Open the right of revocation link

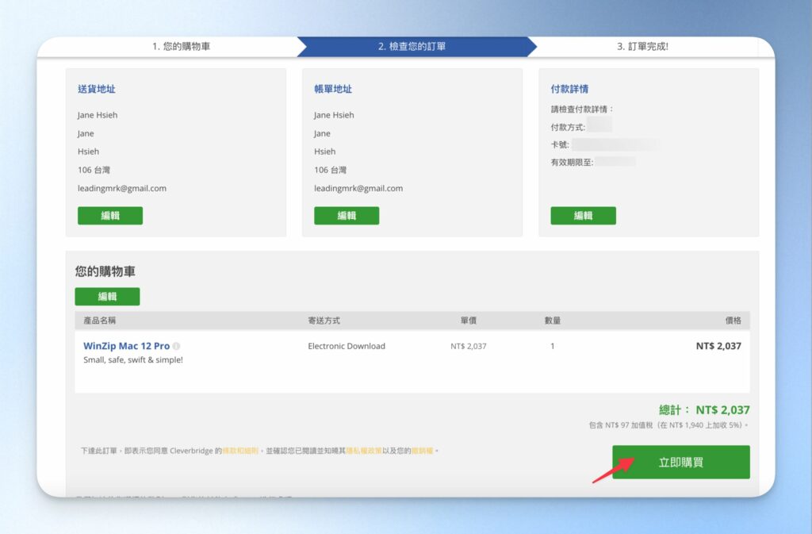422,451
